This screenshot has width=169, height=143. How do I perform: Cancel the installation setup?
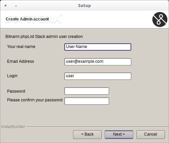click(x=150, y=135)
